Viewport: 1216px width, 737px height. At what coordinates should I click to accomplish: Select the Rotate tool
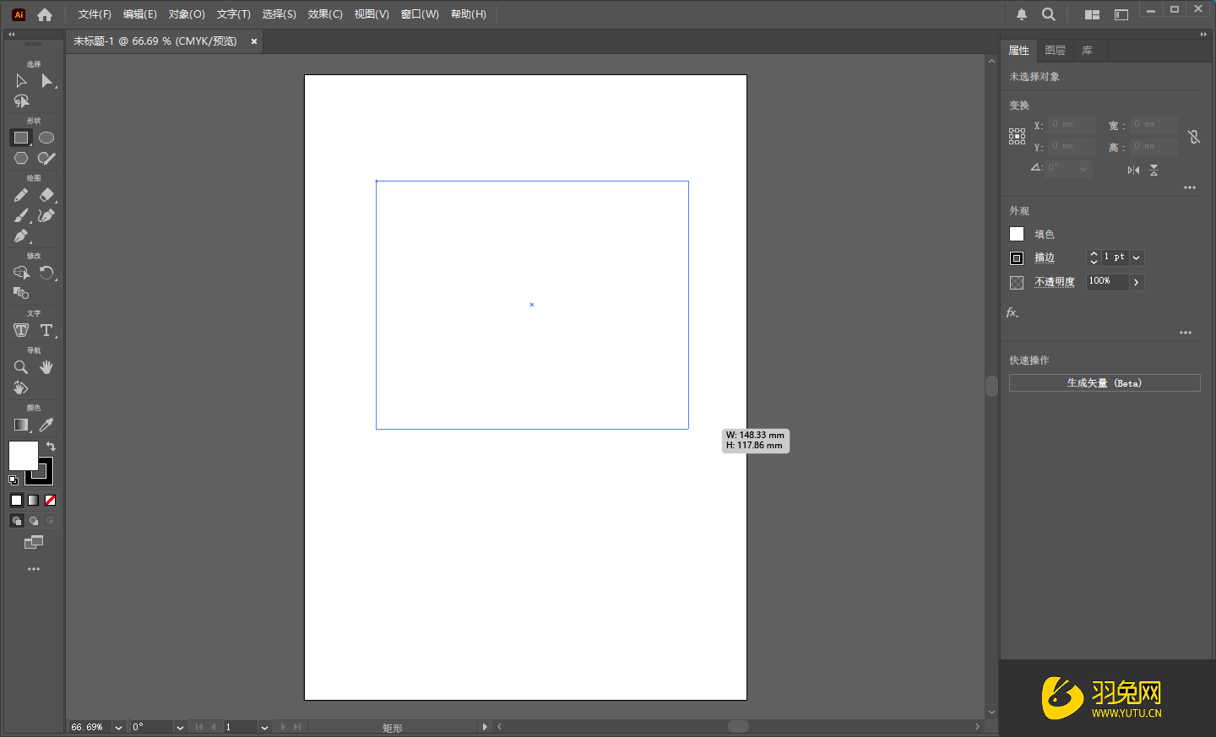[46, 273]
